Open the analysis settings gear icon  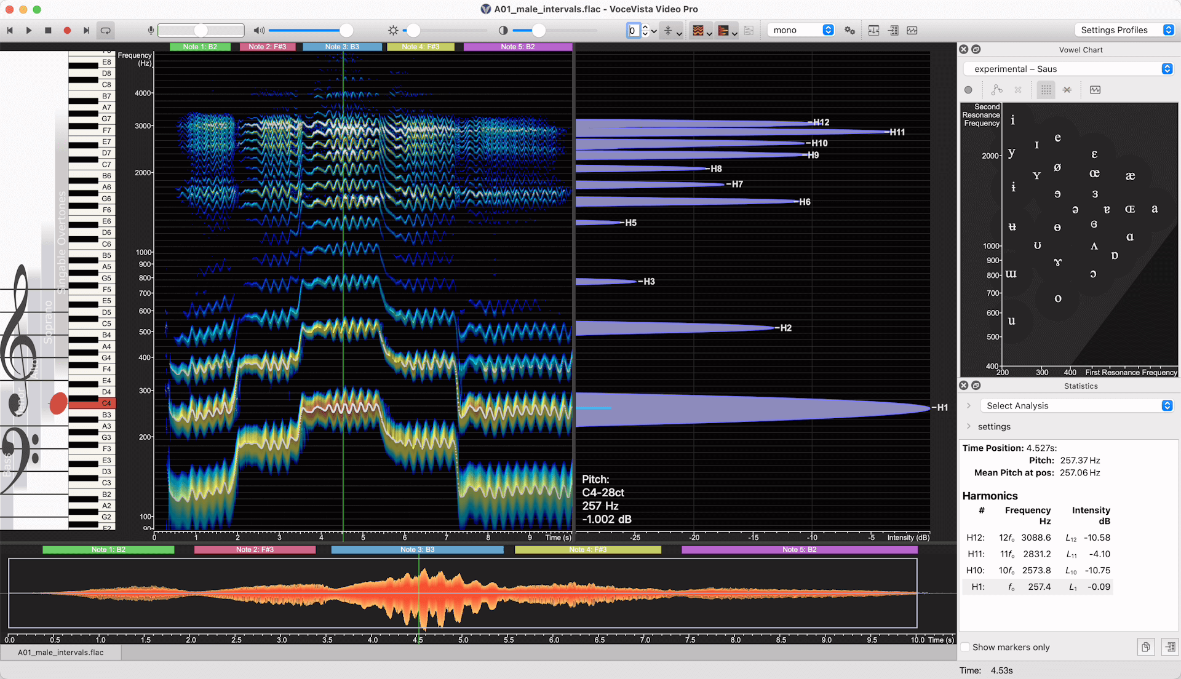tap(849, 30)
